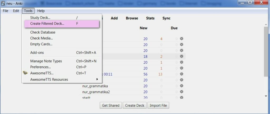The image size is (270, 114).
Task: Choose Study Deck... from Tools menu
Action: (62, 18)
